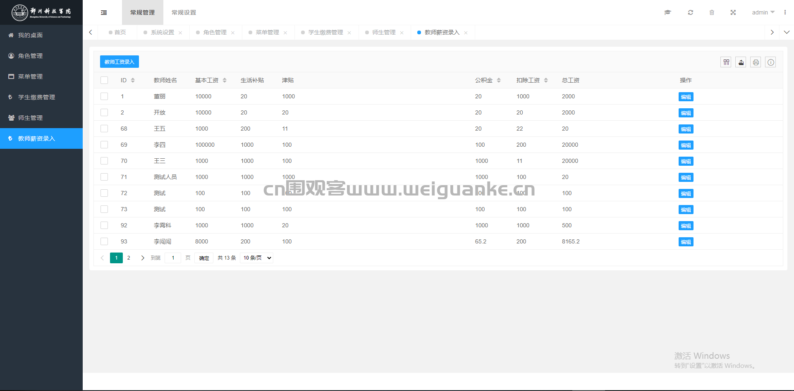Switch to the 首页 tab

click(x=117, y=32)
